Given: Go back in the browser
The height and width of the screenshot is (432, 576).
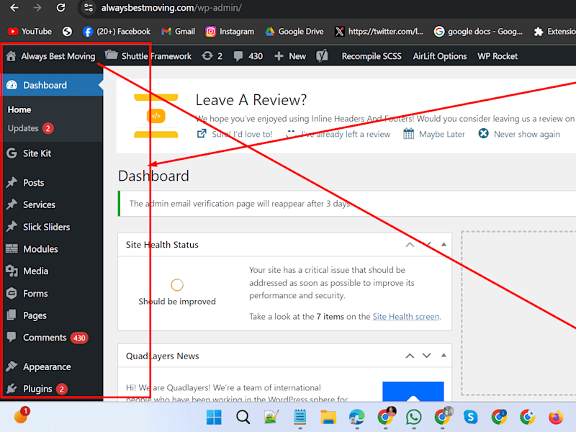Looking at the screenshot, I should (x=14, y=8).
